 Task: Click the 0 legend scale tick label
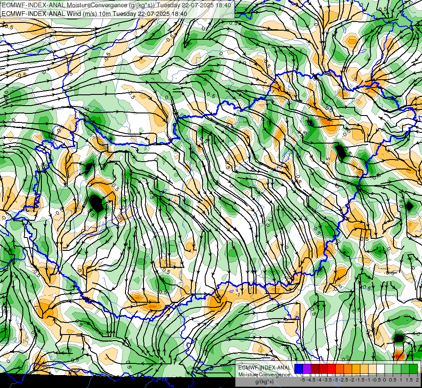pyautogui.click(x=384, y=380)
